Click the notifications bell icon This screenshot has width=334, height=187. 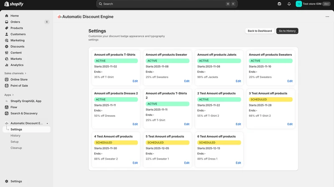[x=289, y=4]
